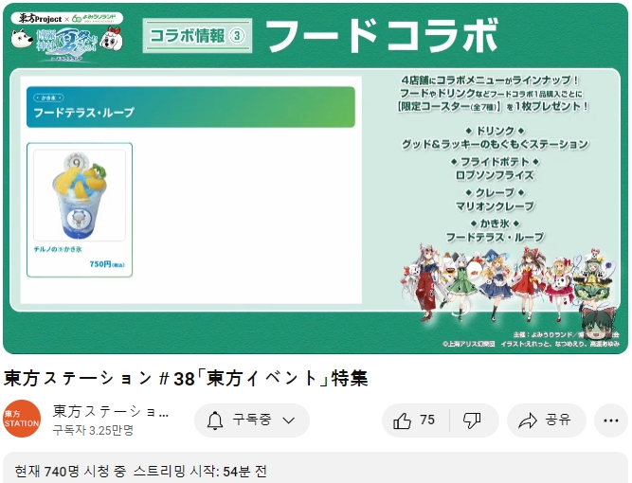Click the 750円 price label
The width and height of the screenshot is (632, 483).
(107, 264)
